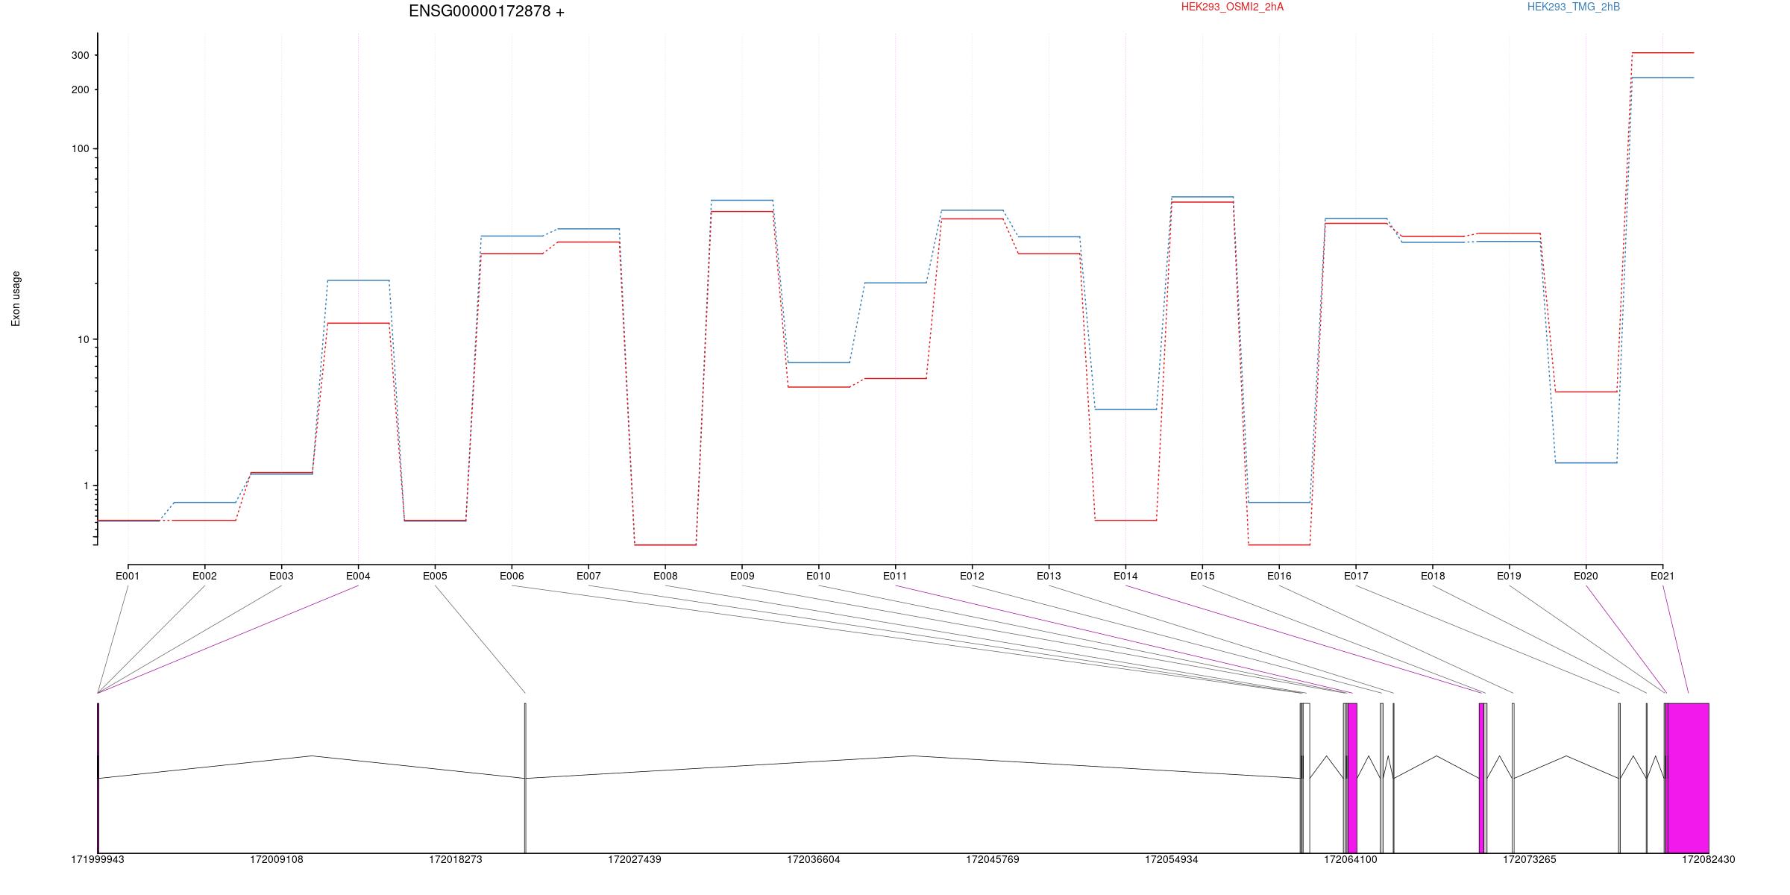Click the blue E014 usage segment
This screenshot has width=1790, height=895.
pyautogui.click(x=1125, y=409)
